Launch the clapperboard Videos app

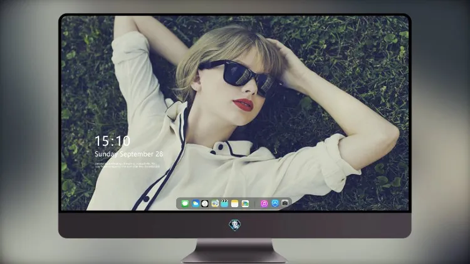tap(224, 203)
